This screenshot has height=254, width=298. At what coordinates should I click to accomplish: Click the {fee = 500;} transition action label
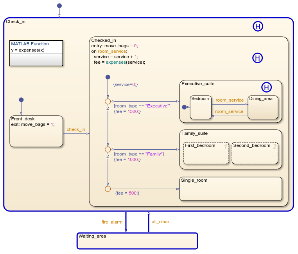coord(127,193)
